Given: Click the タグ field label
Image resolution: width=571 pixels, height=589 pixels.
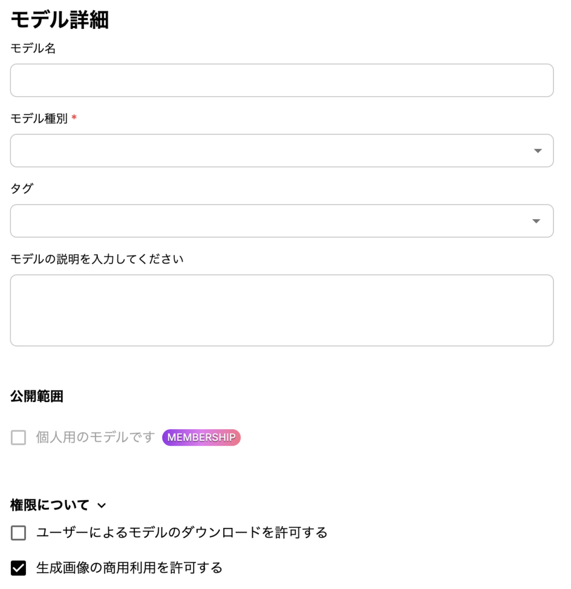Looking at the screenshot, I should (x=22, y=189).
